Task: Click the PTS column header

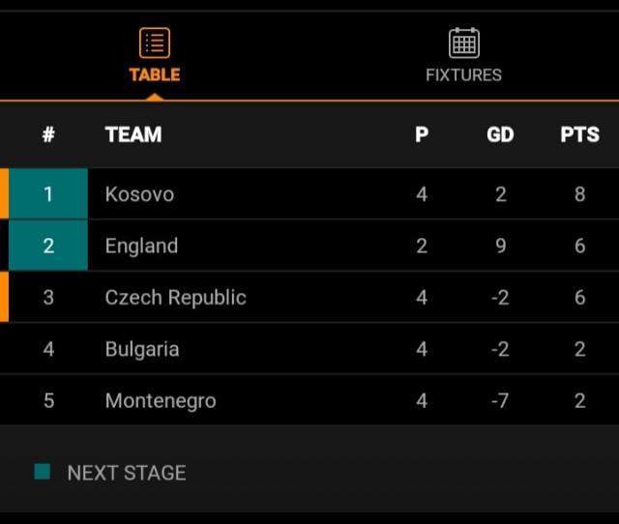Action: click(579, 134)
